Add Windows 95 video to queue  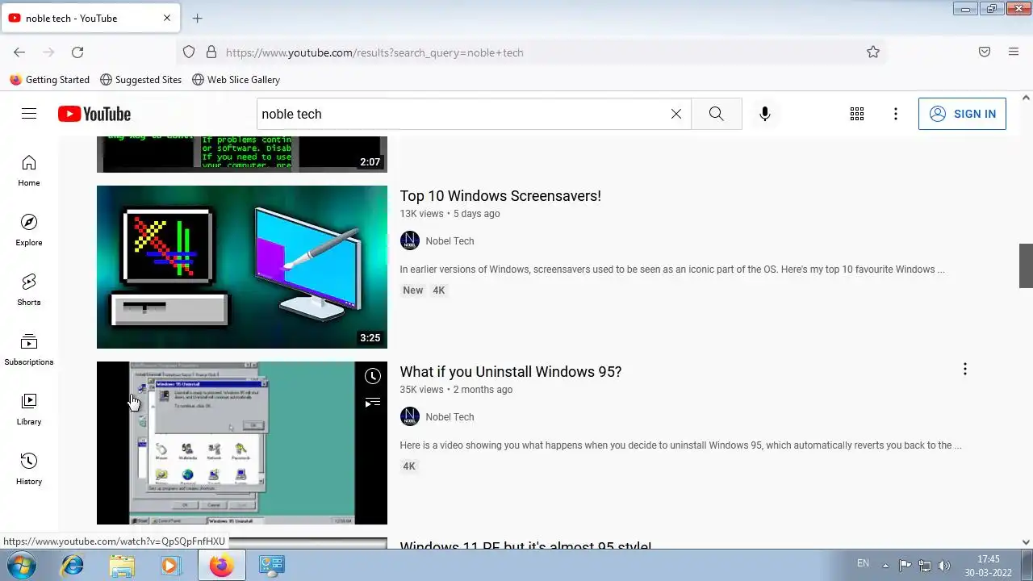tap(372, 402)
